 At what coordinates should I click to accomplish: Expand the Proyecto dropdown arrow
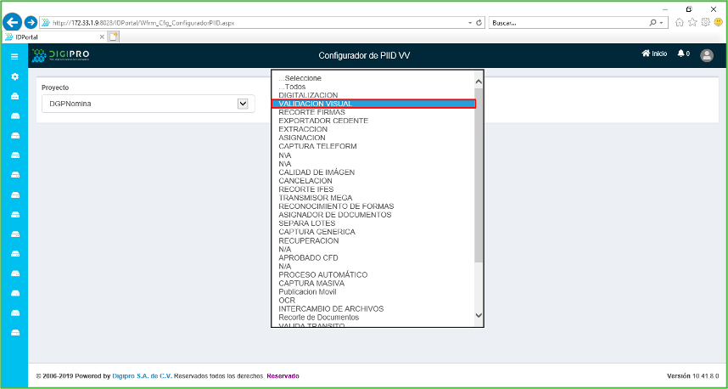243,104
